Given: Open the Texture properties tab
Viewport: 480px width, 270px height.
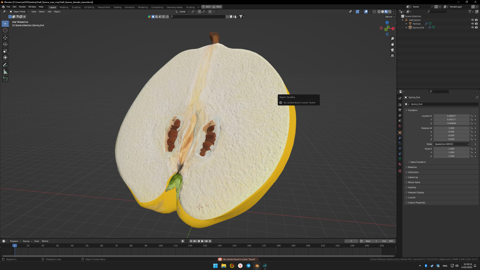Looking at the screenshot, I should (x=400, y=171).
